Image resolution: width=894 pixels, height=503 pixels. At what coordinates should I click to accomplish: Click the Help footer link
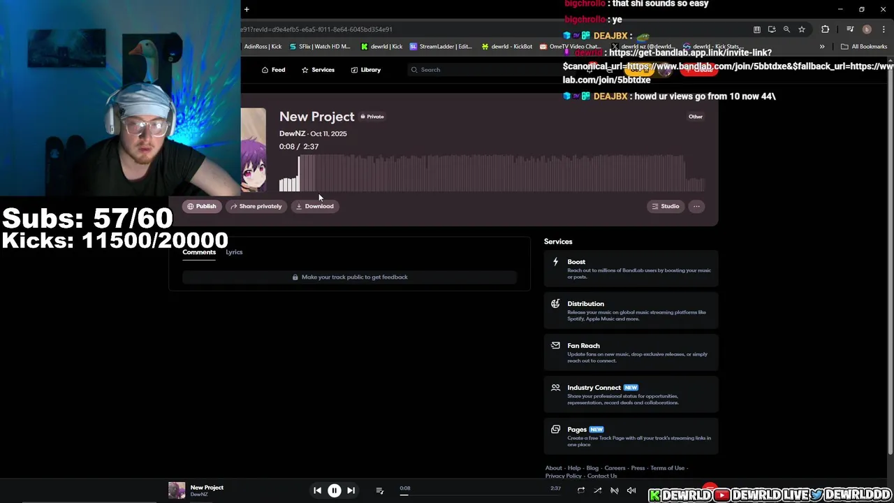tap(574, 468)
